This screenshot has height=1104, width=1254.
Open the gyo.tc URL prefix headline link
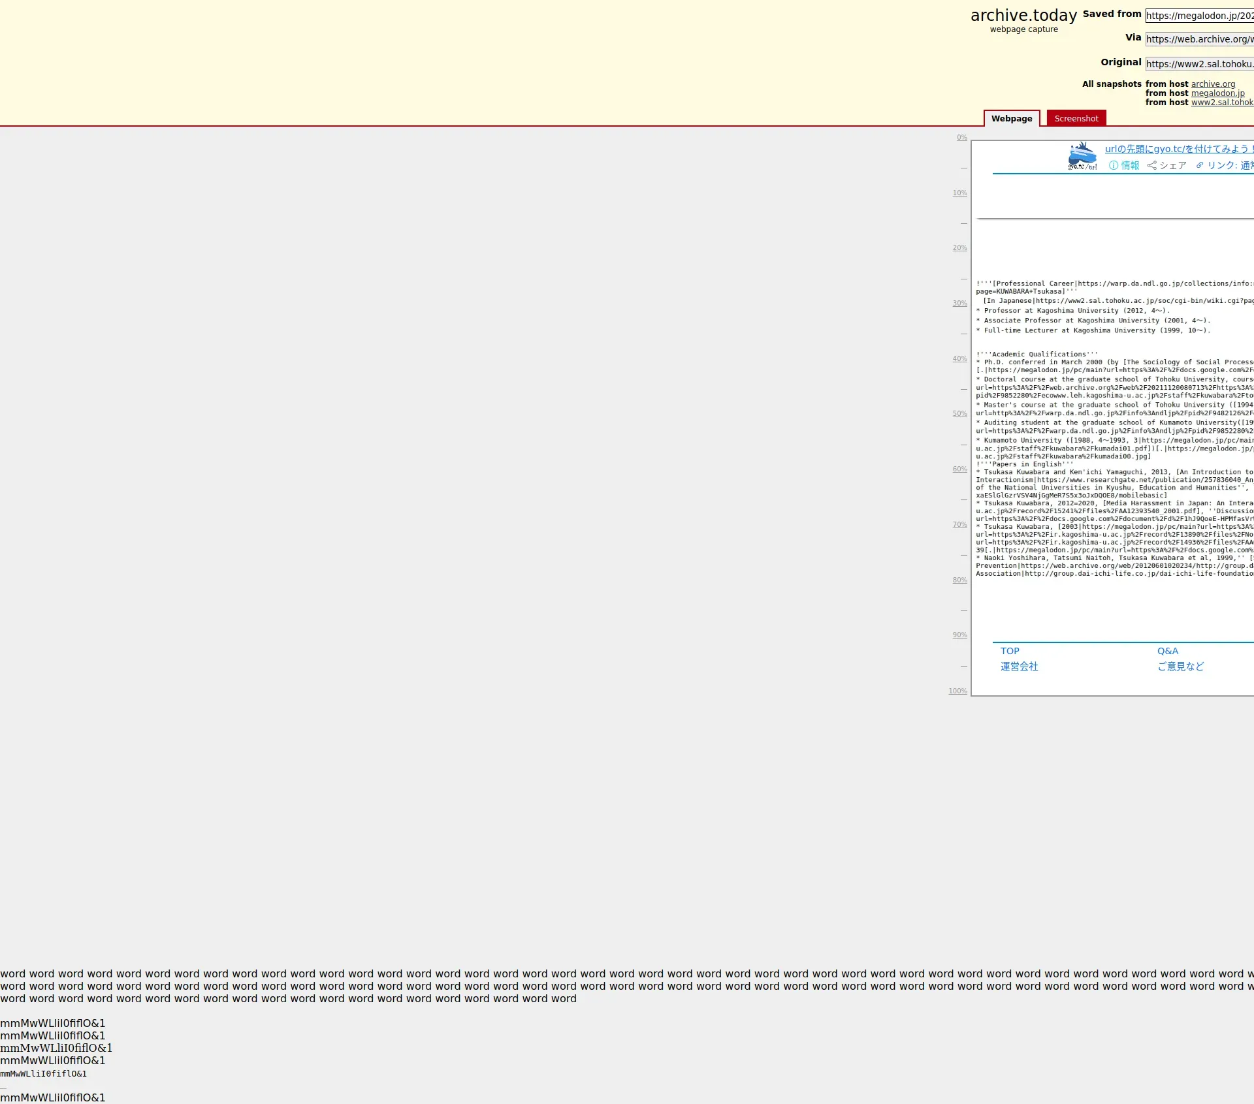[1176, 150]
